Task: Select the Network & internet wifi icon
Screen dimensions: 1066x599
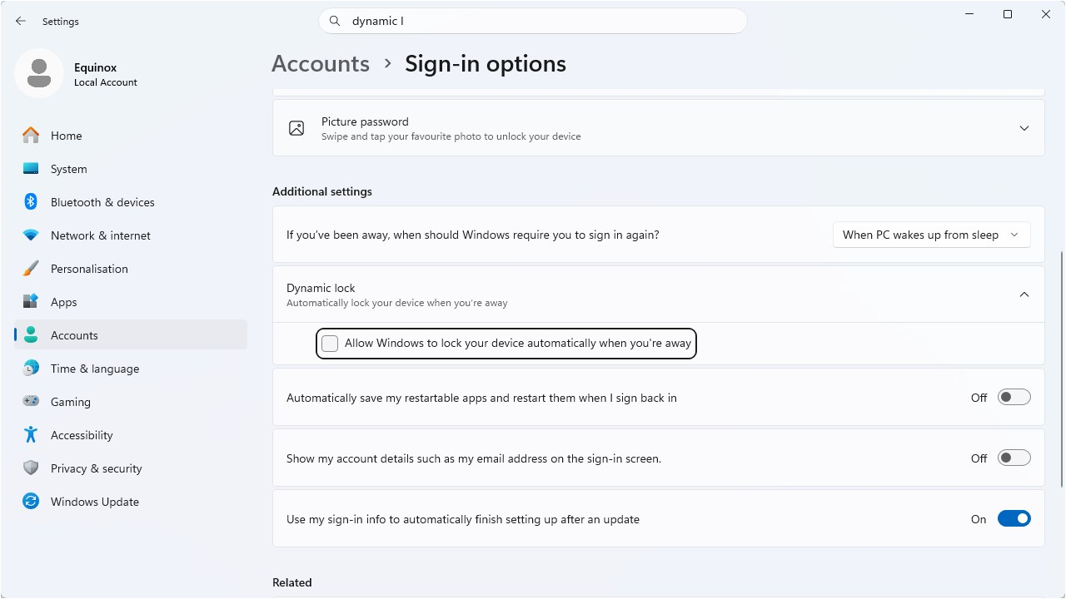Action: click(x=31, y=235)
